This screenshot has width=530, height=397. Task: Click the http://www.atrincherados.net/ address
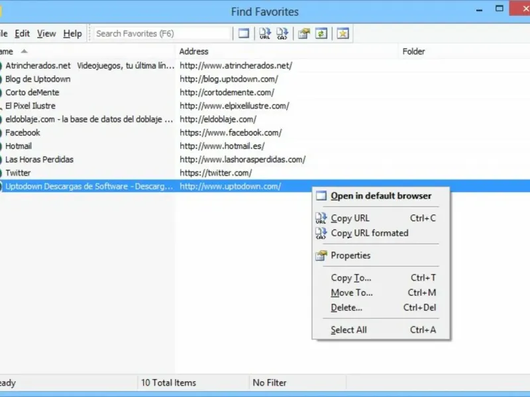[x=236, y=66]
